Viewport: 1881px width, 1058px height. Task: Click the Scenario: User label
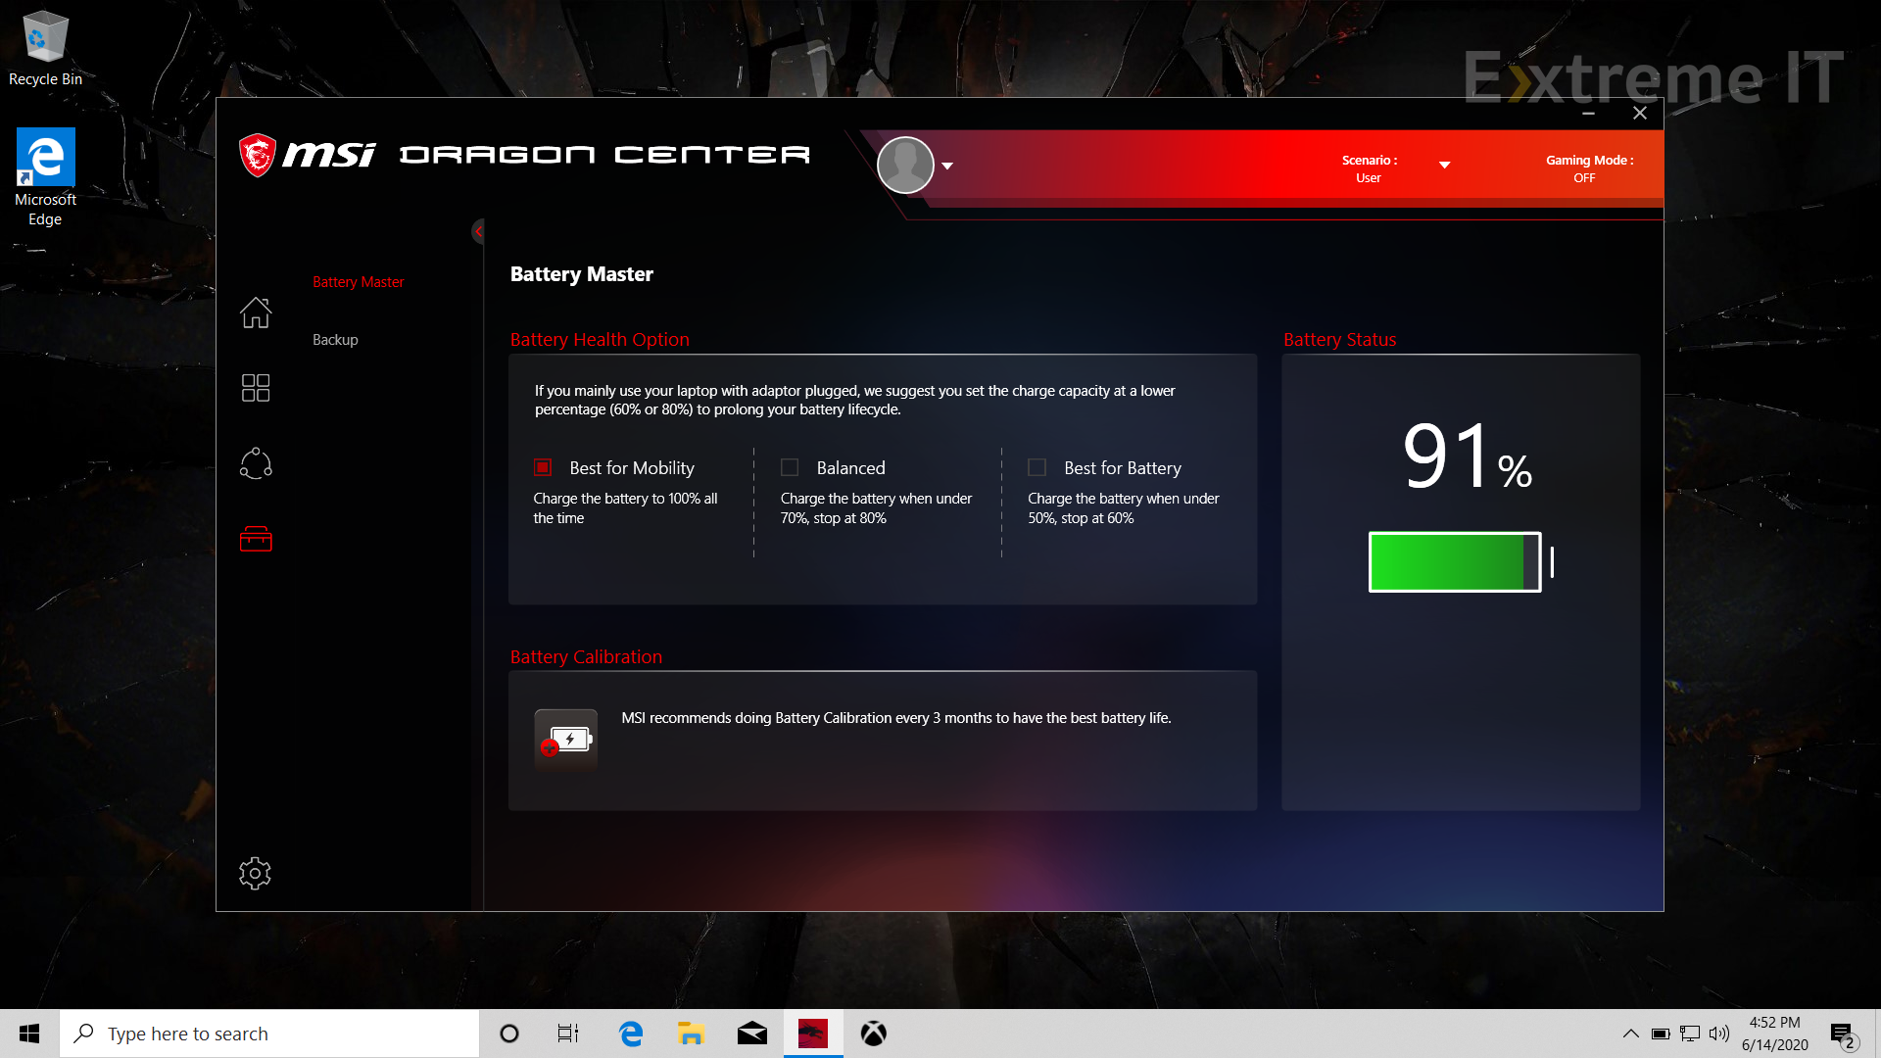pyautogui.click(x=1369, y=168)
